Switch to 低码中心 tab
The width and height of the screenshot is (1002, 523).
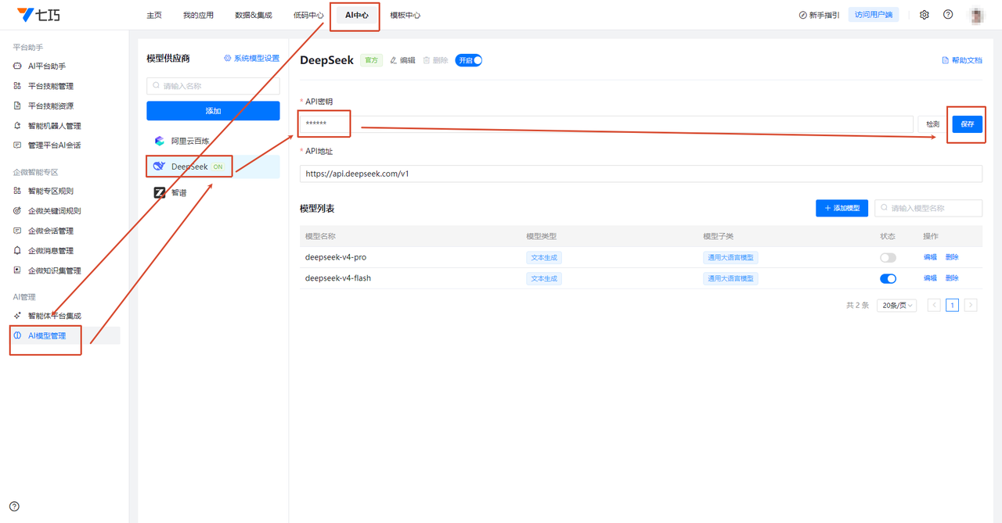pos(308,15)
